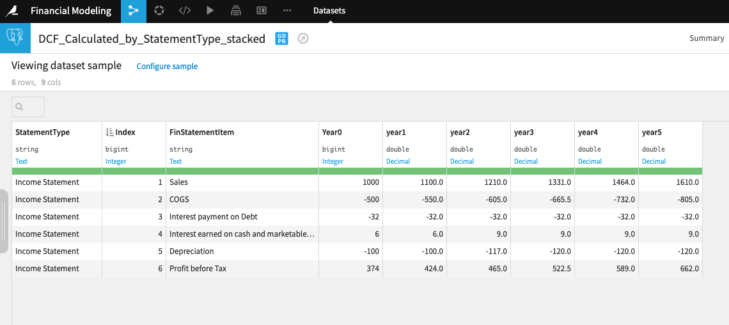This screenshot has height=325, width=729.
Task: Open the Financial Modeling project title
Action: (71, 11)
